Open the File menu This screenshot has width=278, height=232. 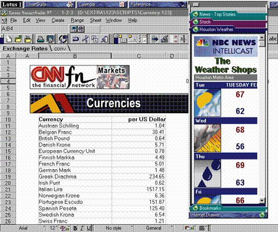click(x=13, y=21)
